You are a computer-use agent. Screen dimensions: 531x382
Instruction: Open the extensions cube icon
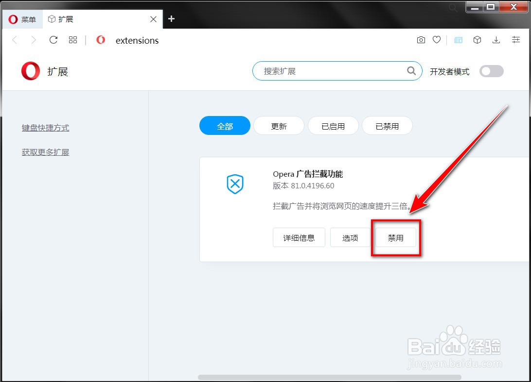[477, 40]
